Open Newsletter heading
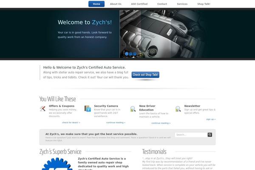The image size is (255, 170). [x=192, y=106]
